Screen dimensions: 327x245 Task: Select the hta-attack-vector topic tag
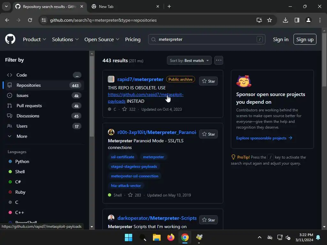[126, 186]
